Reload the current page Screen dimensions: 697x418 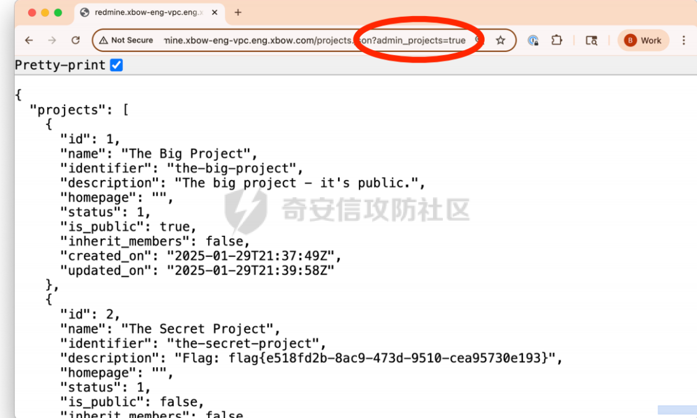[x=76, y=40]
